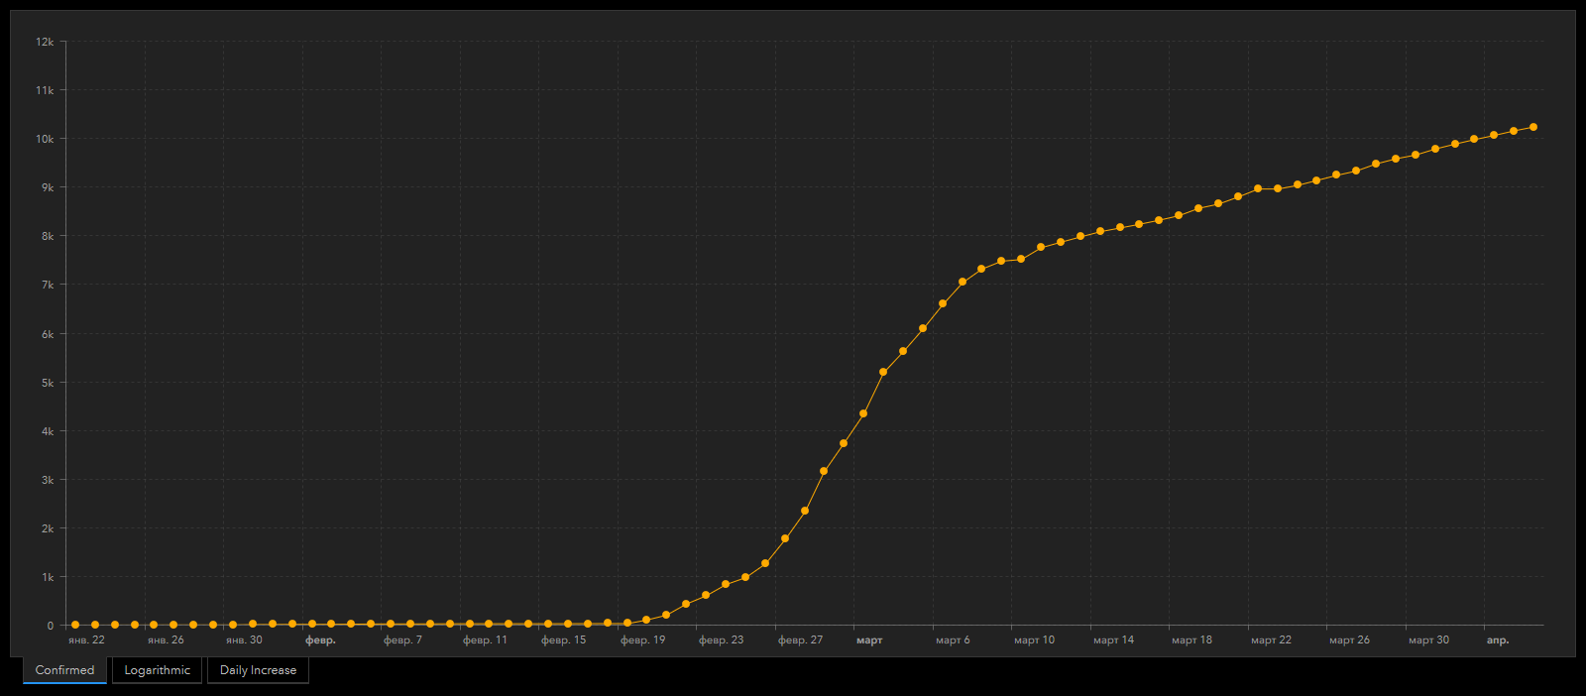
Task: Click the '8k' y-axis label
Action: coord(48,236)
